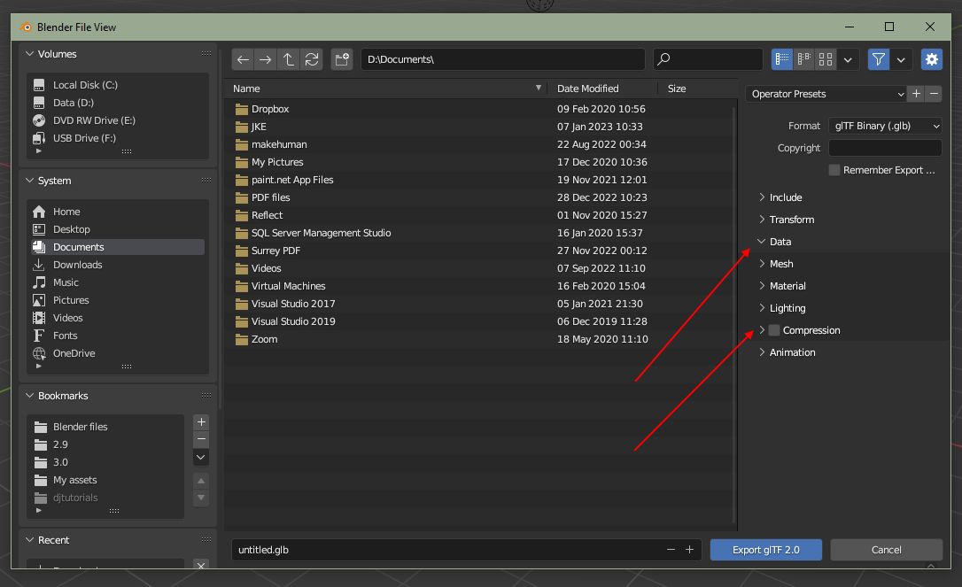Remove the operator preset

934,94
